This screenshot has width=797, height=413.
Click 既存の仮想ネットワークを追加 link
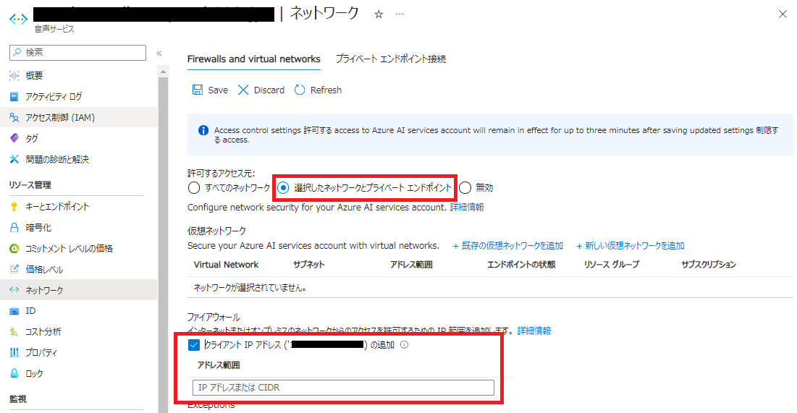coord(507,246)
